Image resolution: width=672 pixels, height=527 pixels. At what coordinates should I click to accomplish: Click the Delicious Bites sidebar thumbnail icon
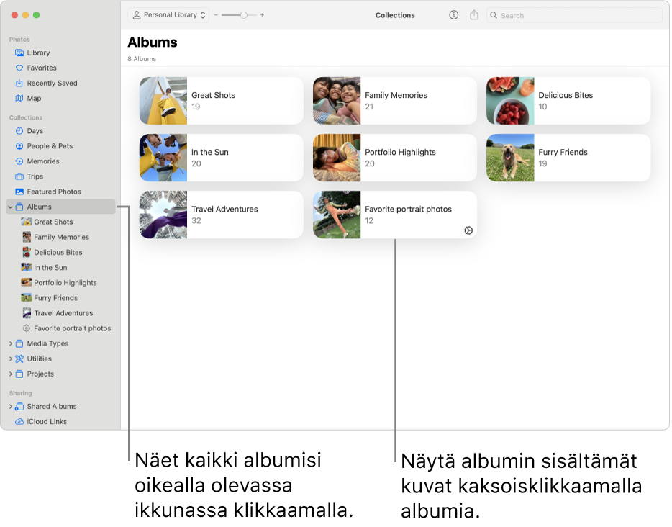click(27, 252)
